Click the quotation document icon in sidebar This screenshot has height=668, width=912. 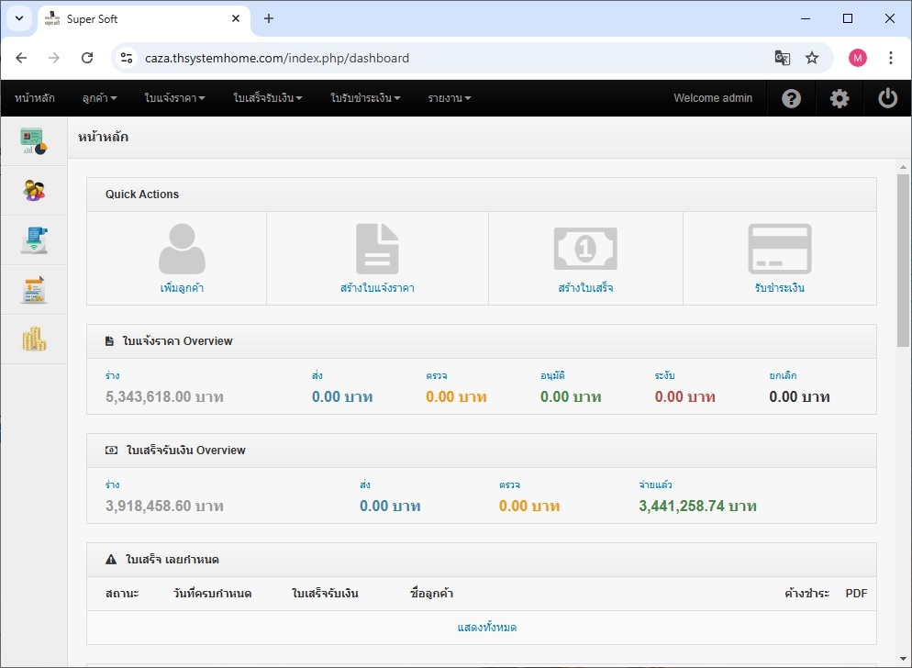[34, 240]
